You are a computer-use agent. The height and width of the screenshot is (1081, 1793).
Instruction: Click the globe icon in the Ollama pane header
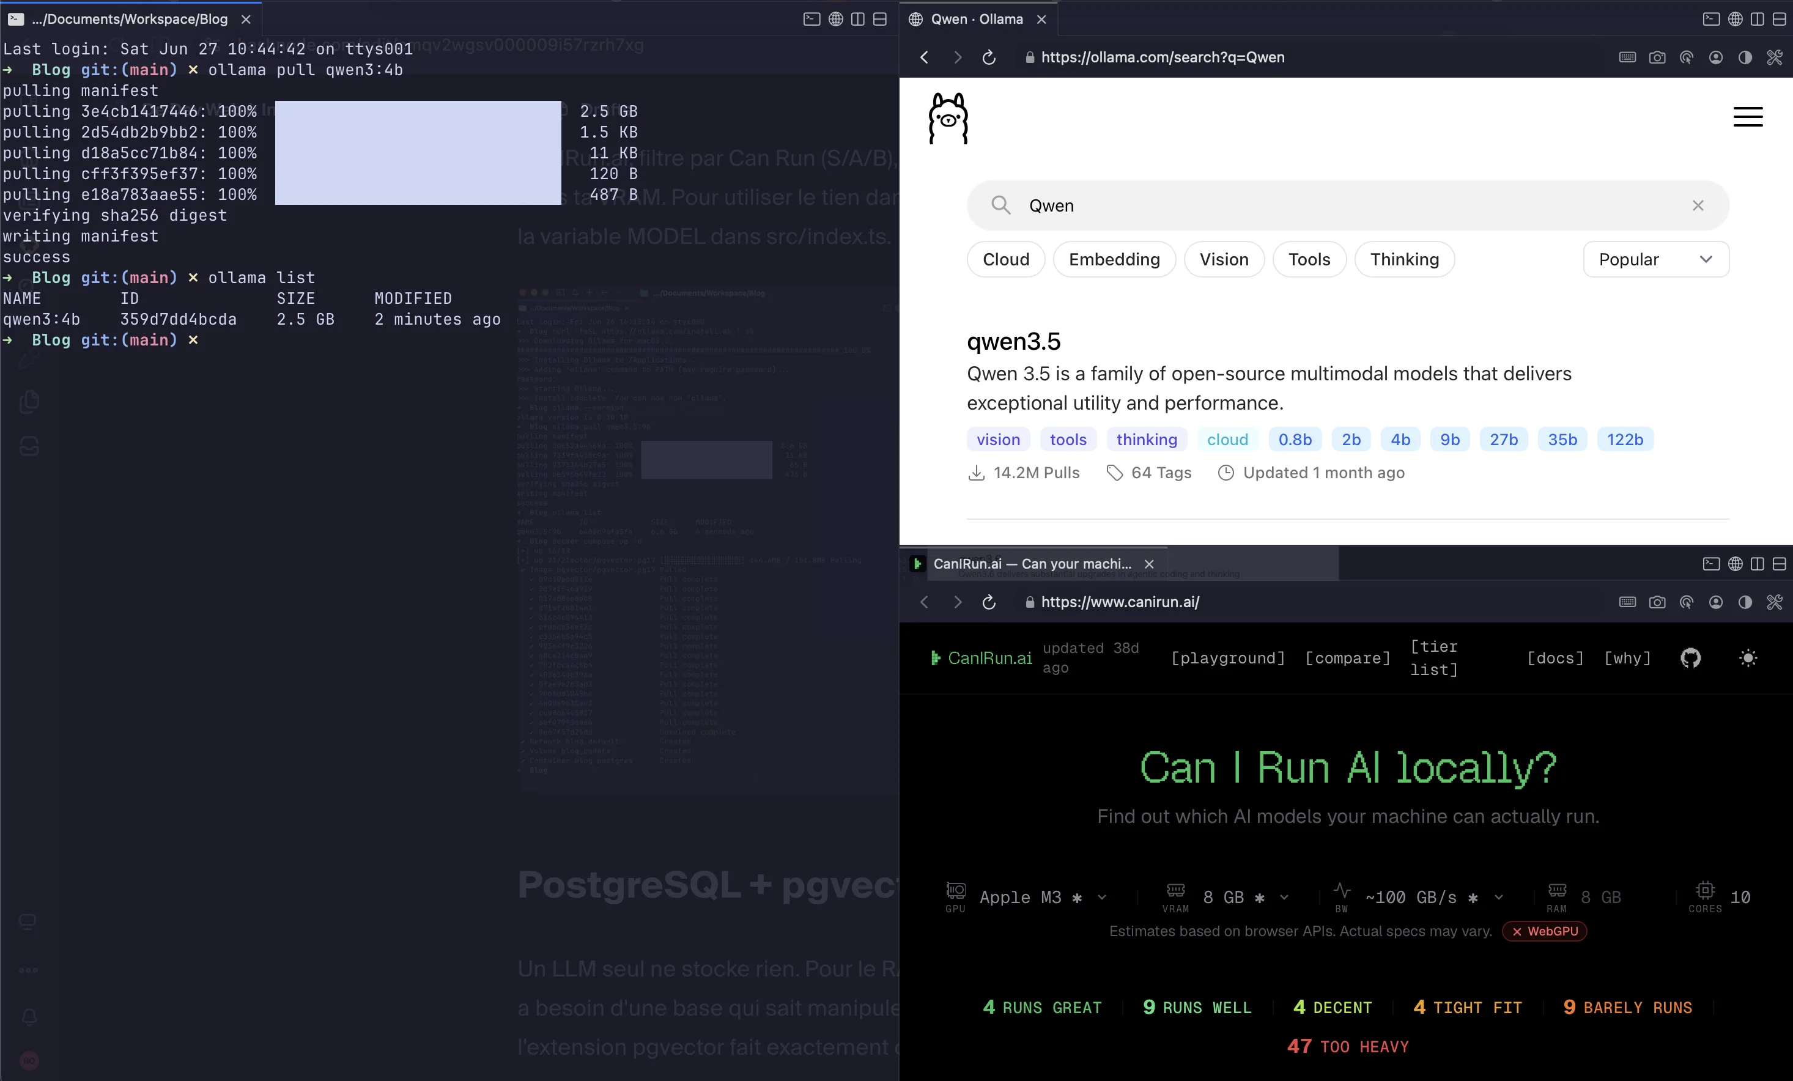click(x=1735, y=19)
